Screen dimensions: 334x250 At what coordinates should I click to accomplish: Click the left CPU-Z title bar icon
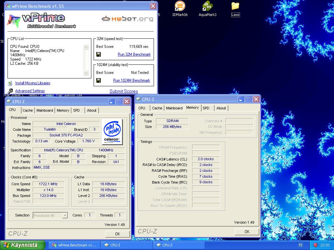tap(9, 102)
